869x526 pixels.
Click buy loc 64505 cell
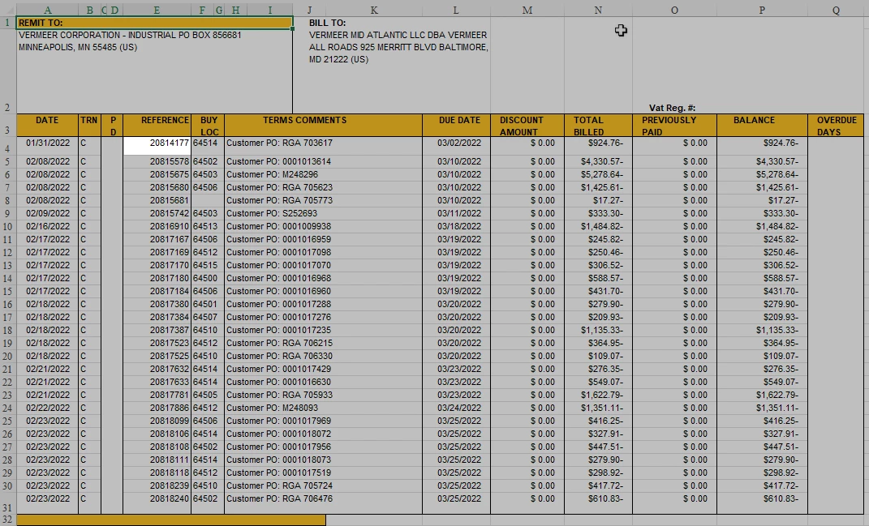tap(208, 395)
